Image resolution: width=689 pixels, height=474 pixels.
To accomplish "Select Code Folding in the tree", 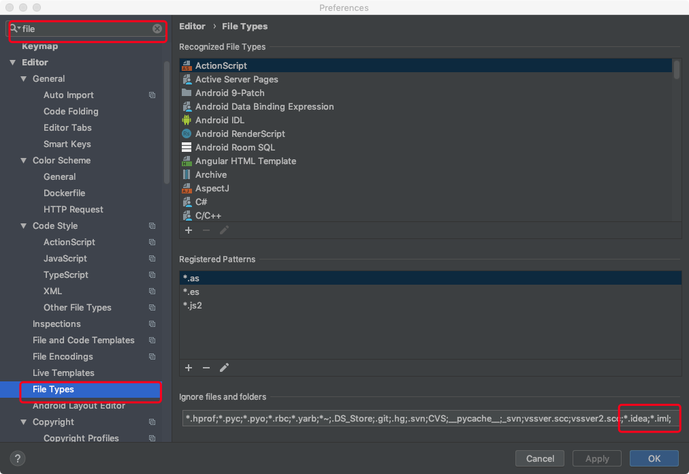I will point(71,111).
